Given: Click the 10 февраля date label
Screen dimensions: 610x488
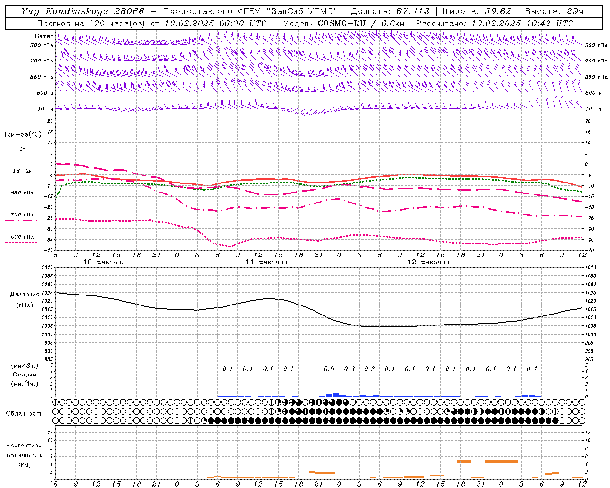Looking at the screenshot, I should coord(104,262).
